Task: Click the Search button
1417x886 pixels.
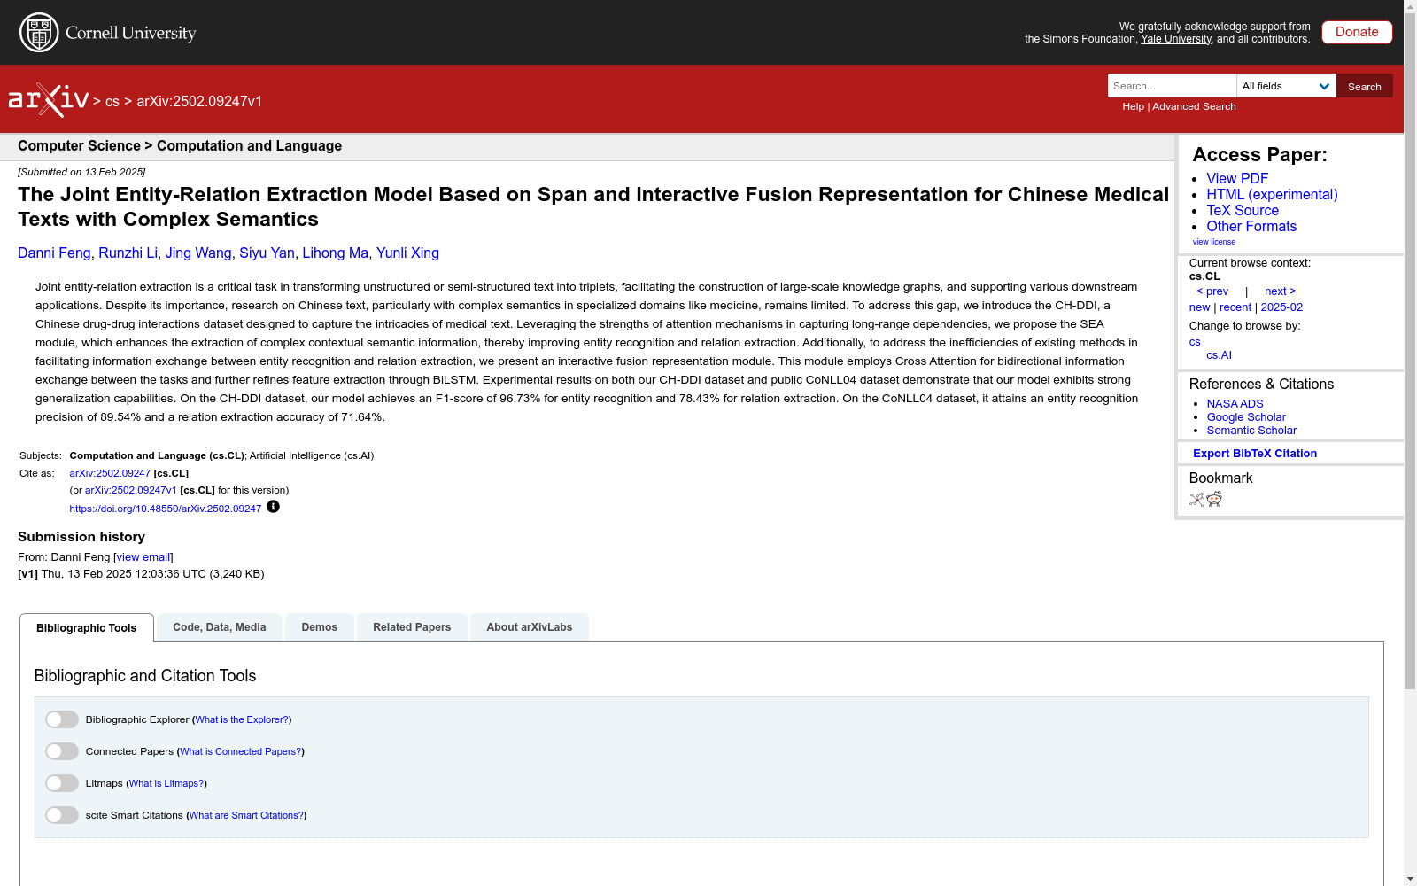Action: coord(1365,86)
